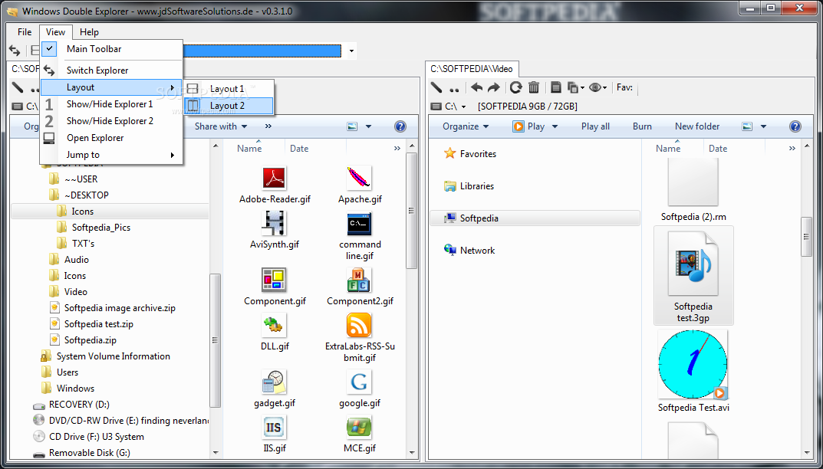Open Share with dropdown in left pane
The image size is (823, 469).
(x=221, y=126)
